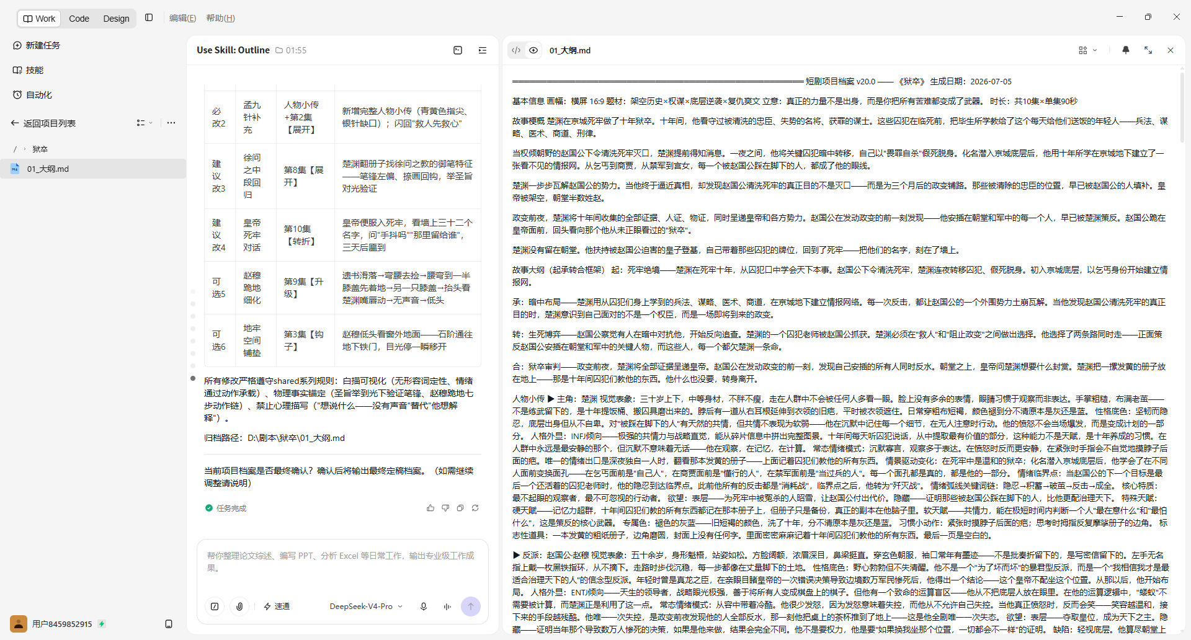The image size is (1191, 640).
Task: Open the 用户8459852915 account profile
Action: click(x=58, y=624)
